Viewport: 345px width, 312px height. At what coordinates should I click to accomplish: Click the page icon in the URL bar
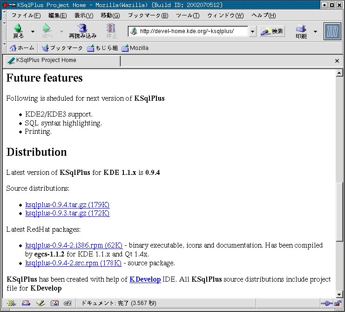pos(134,31)
